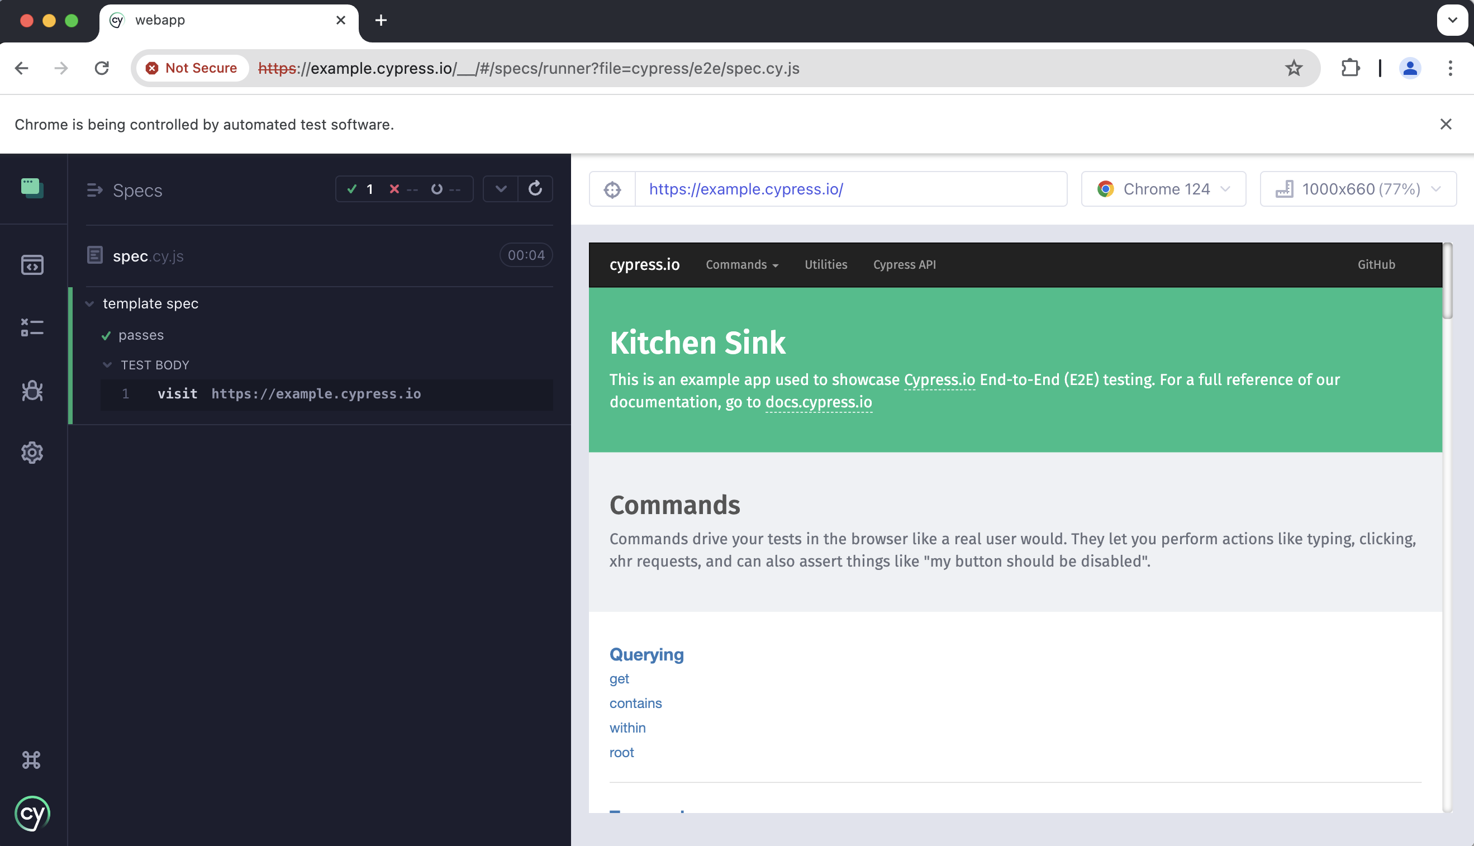Click the docs.cypress.io link
Screen dimensions: 1474x846
pos(818,402)
